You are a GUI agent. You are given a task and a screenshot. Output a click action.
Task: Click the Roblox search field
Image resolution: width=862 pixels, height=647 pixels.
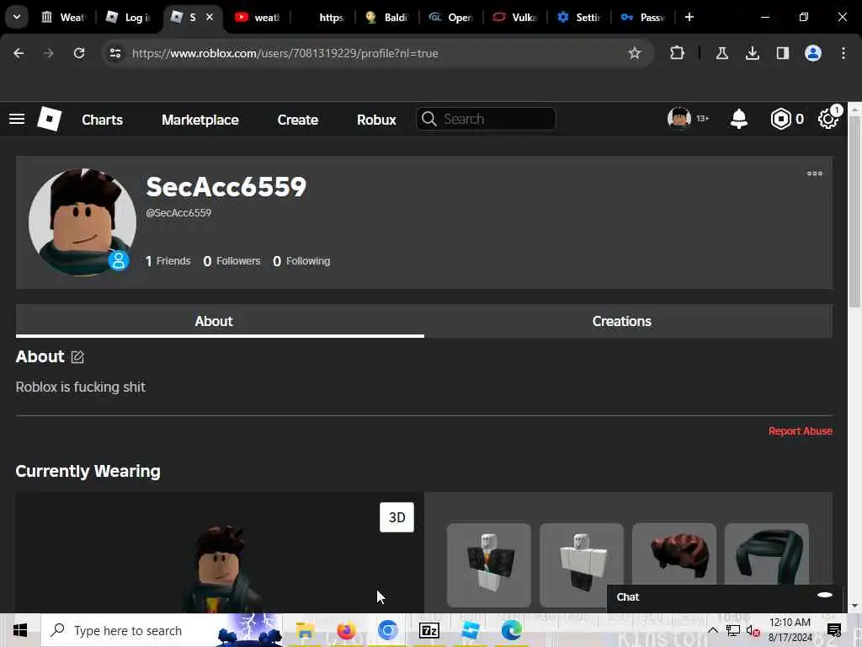(486, 119)
